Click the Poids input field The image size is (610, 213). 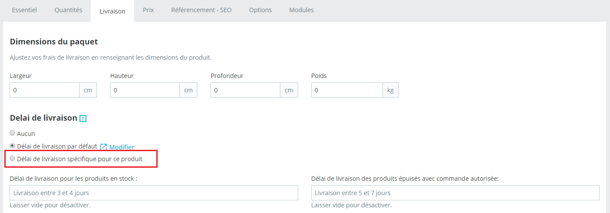pyautogui.click(x=347, y=90)
